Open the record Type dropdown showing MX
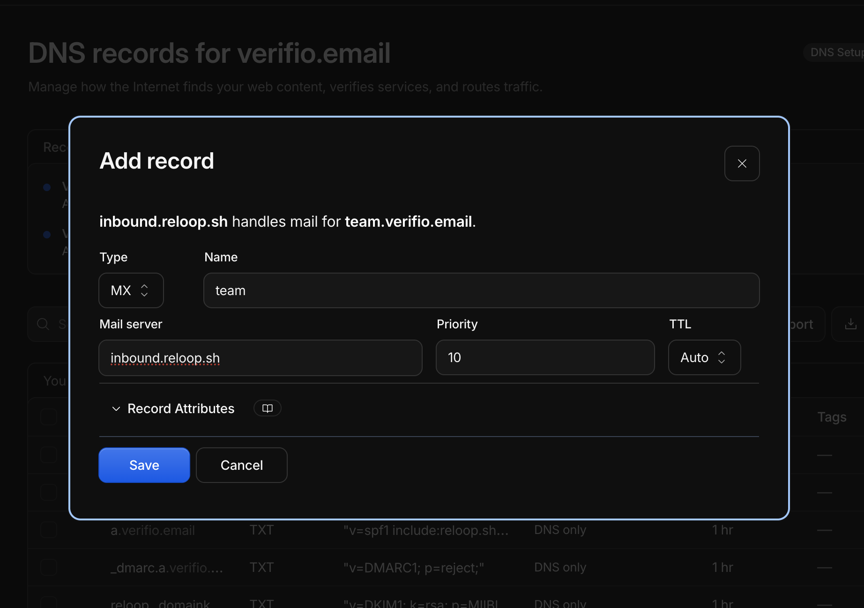Image resolution: width=864 pixels, height=608 pixels. tap(131, 290)
